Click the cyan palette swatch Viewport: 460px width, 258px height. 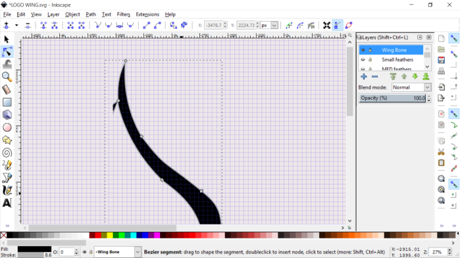point(133,235)
